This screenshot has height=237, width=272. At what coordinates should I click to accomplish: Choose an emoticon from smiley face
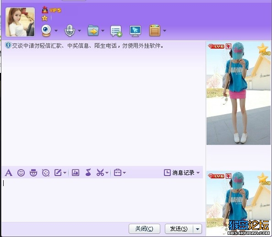[x=21, y=173]
